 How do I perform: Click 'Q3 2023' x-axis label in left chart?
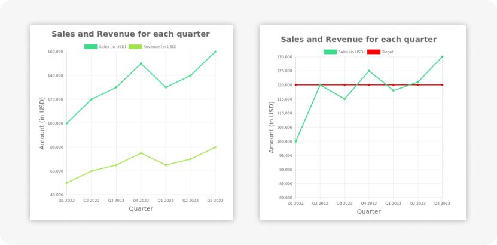tap(215, 201)
